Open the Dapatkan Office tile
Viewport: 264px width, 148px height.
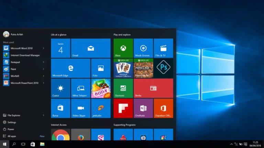tap(163, 108)
